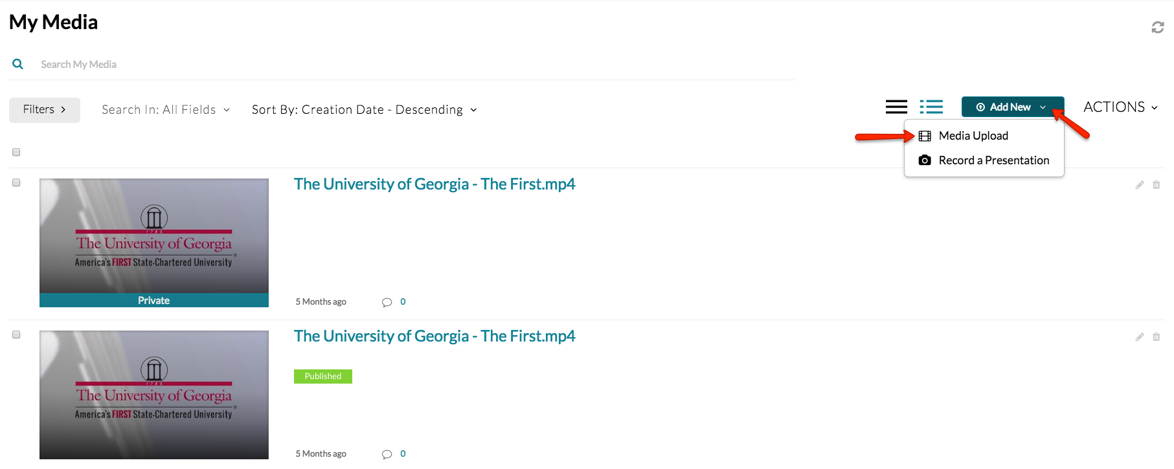Click the search magnifier icon

point(18,64)
